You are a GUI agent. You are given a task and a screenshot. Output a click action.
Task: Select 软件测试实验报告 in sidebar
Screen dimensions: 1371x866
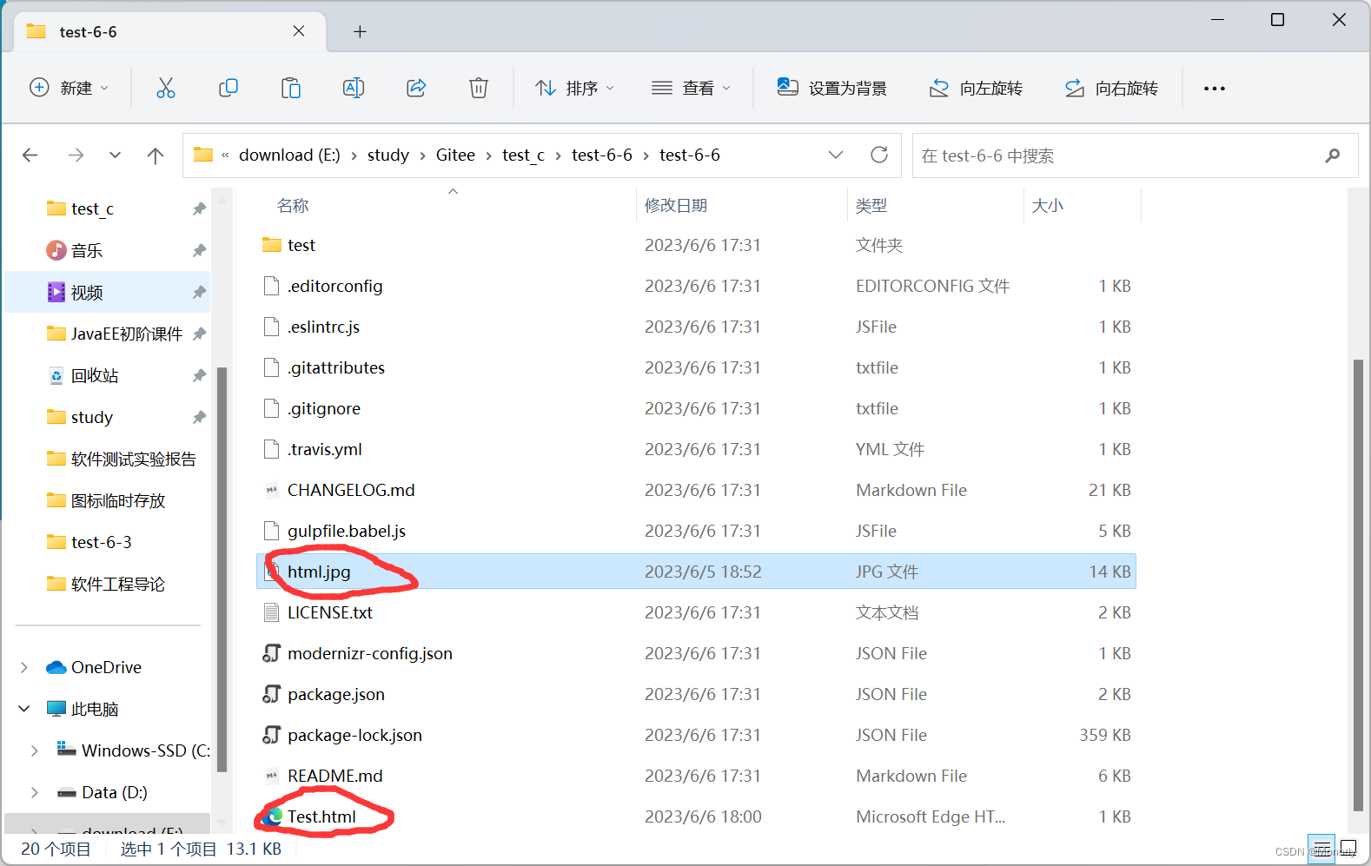[108, 459]
